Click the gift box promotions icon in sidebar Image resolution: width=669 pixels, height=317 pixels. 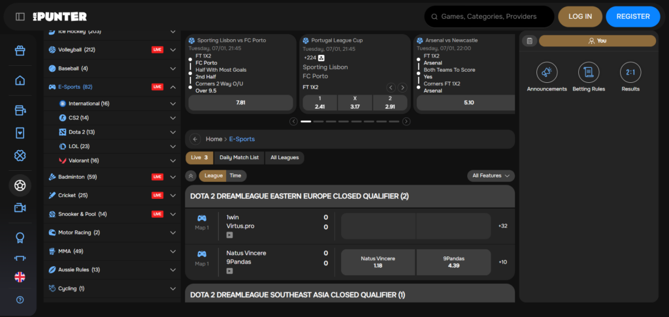pyautogui.click(x=20, y=51)
